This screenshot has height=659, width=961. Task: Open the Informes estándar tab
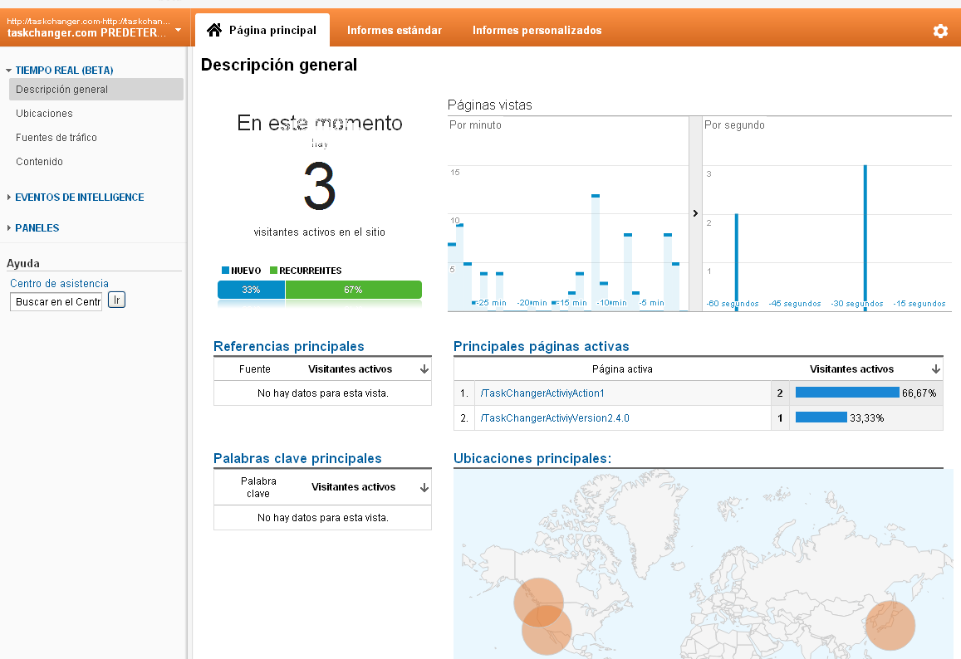[394, 31]
